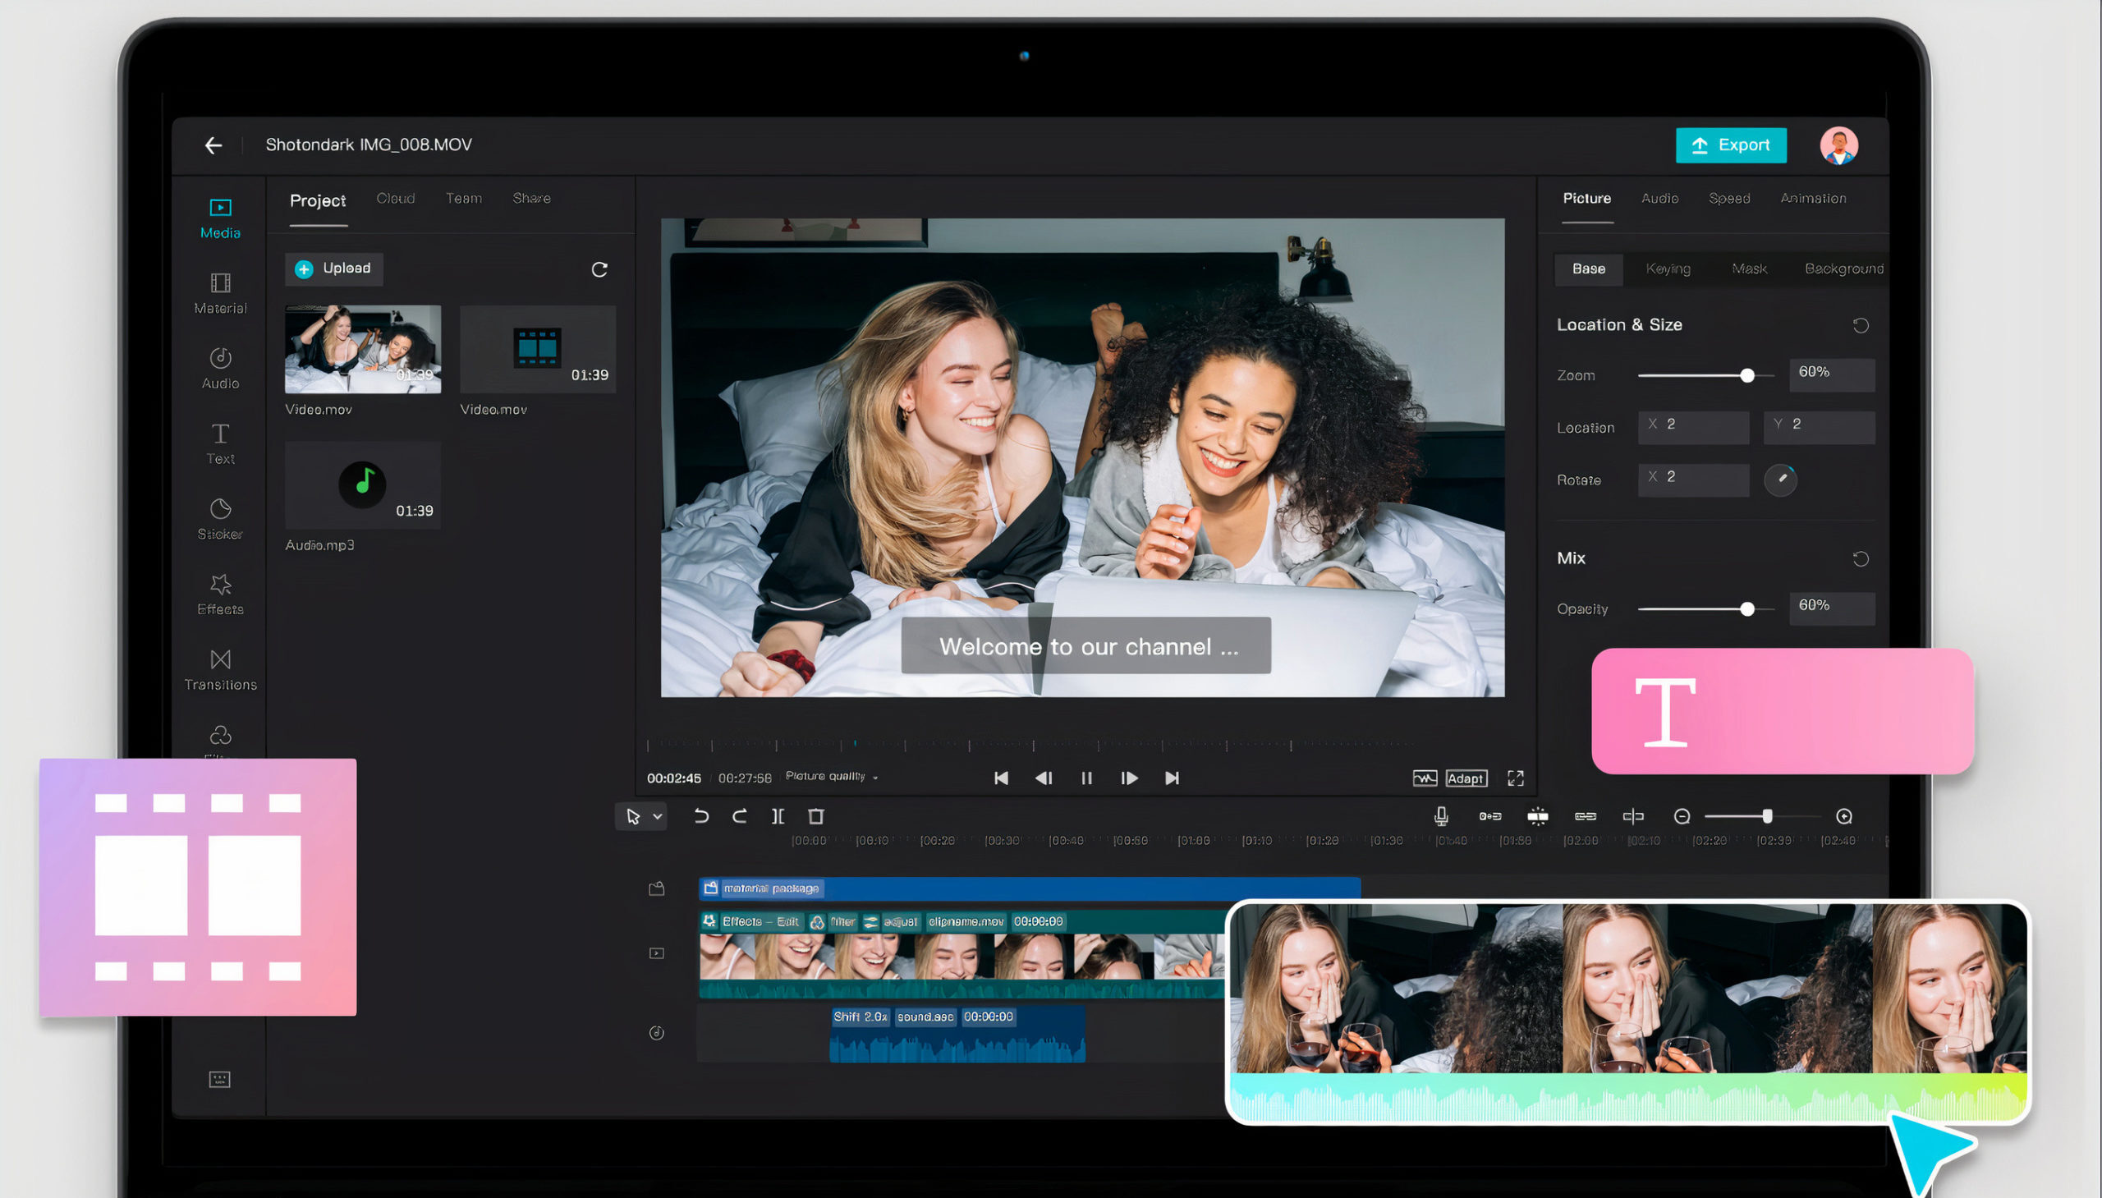Open the Transitions sidebar panel
Viewport: 2102px width, 1198px height.
(x=221, y=670)
